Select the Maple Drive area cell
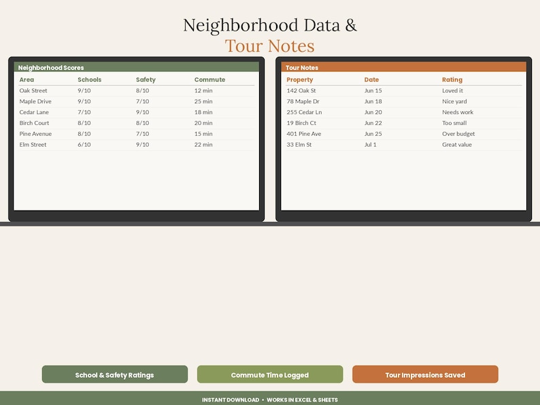 point(35,101)
